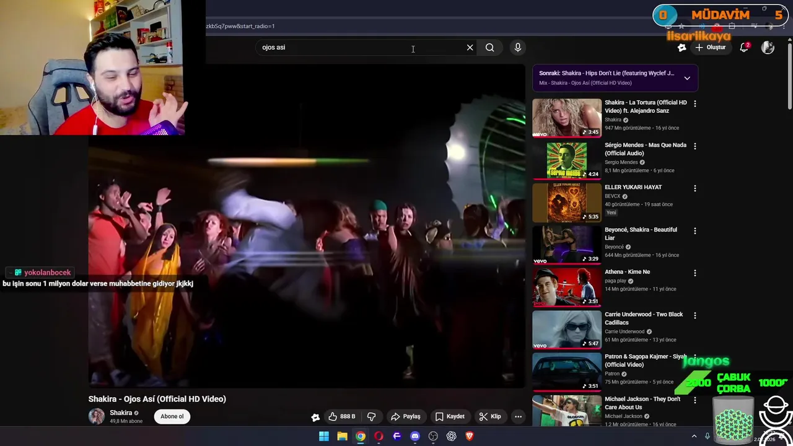The height and width of the screenshot is (446, 793).
Task: Start voice search with the microphone
Action: point(518,47)
